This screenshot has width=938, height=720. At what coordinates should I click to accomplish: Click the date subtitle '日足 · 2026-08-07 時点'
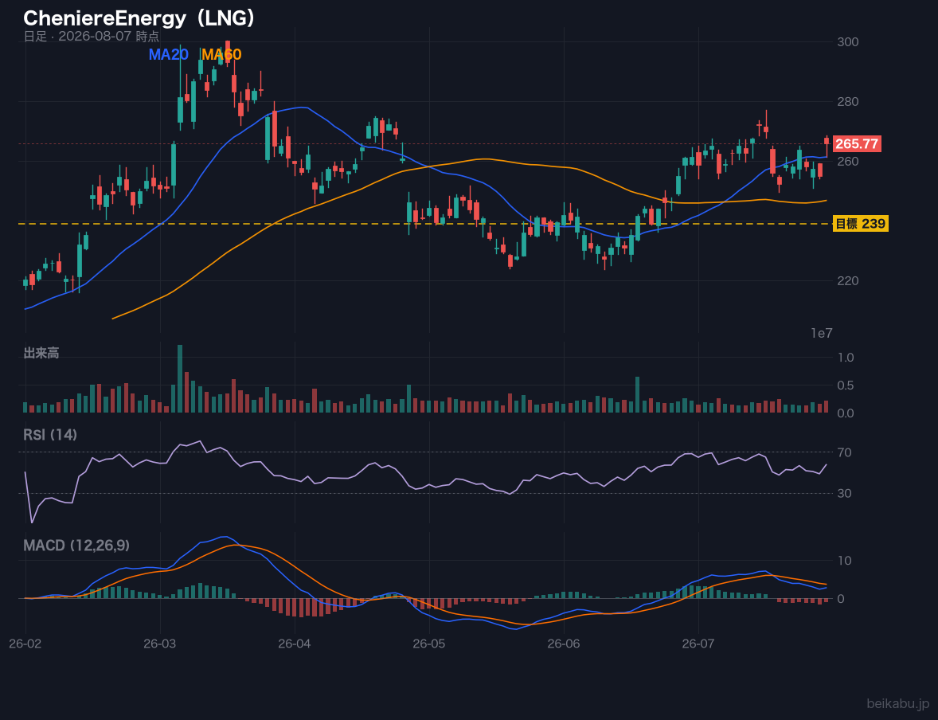pyautogui.click(x=91, y=37)
